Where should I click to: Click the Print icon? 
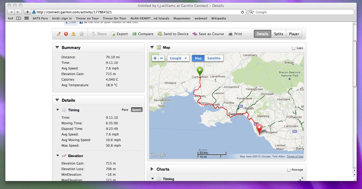(x=231, y=34)
